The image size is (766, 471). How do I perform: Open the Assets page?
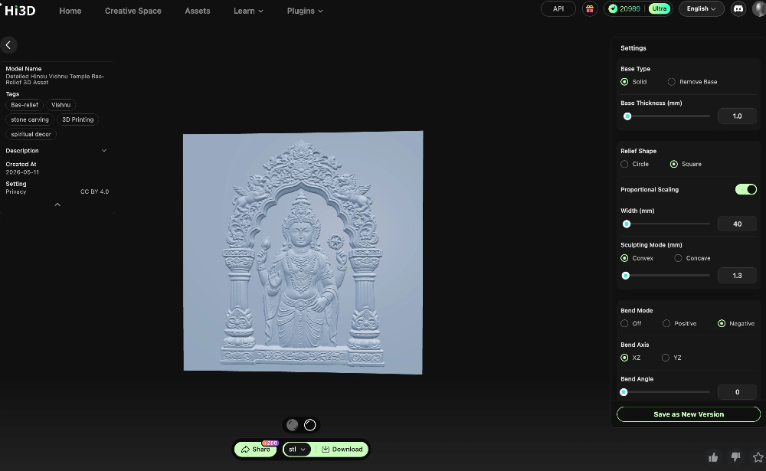(x=198, y=11)
